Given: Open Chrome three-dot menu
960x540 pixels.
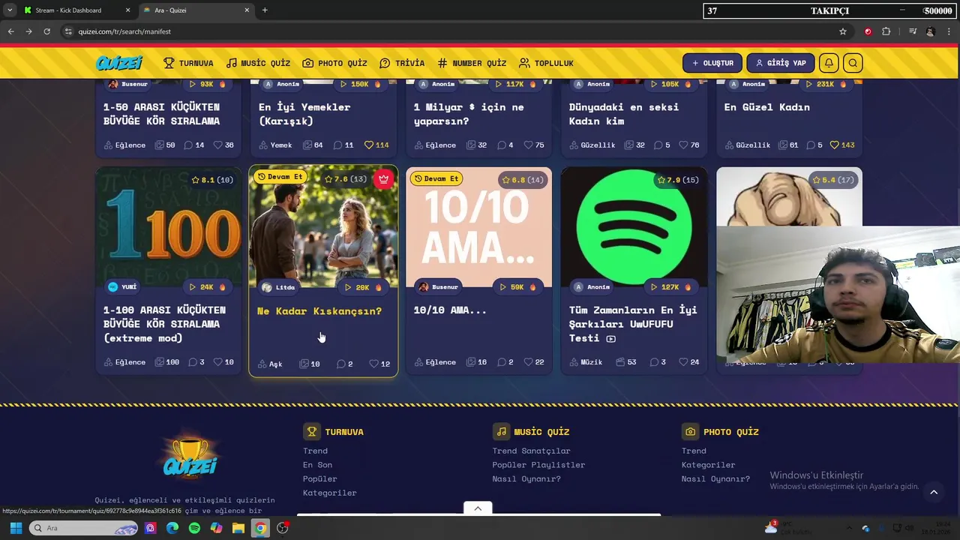Looking at the screenshot, I should [x=949, y=31].
